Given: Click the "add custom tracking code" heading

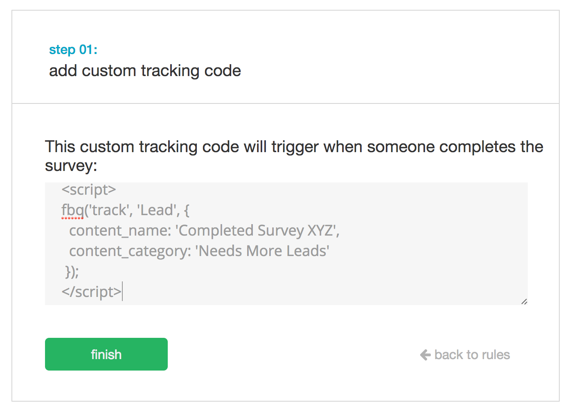Looking at the screenshot, I should click(145, 71).
